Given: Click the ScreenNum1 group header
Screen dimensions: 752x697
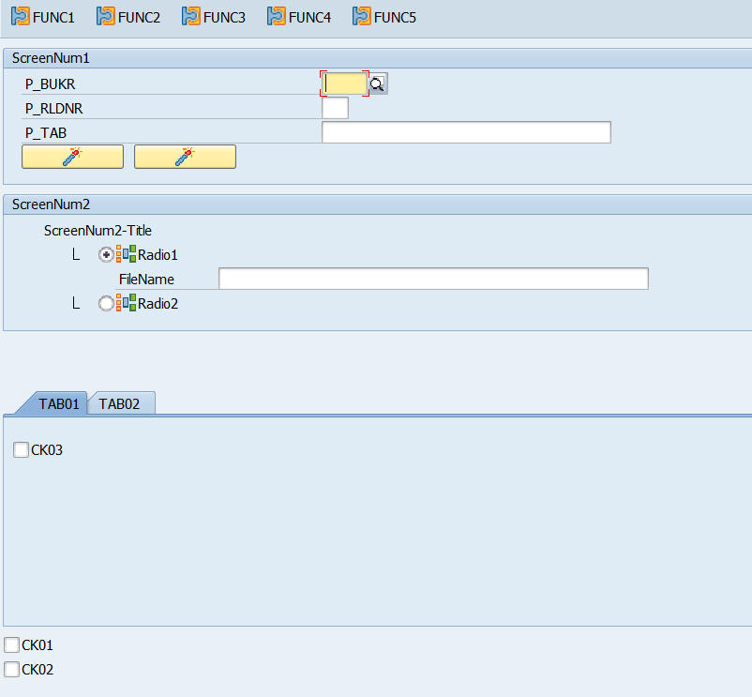Looking at the screenshot, I should pos(378,58).
